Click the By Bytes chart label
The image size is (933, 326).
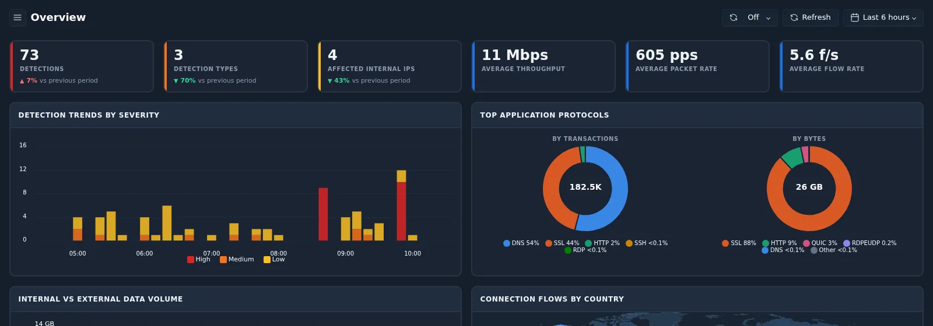coord(809,139)
